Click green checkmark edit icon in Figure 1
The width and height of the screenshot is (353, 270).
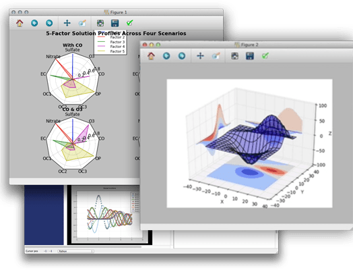tap(129, 23)
